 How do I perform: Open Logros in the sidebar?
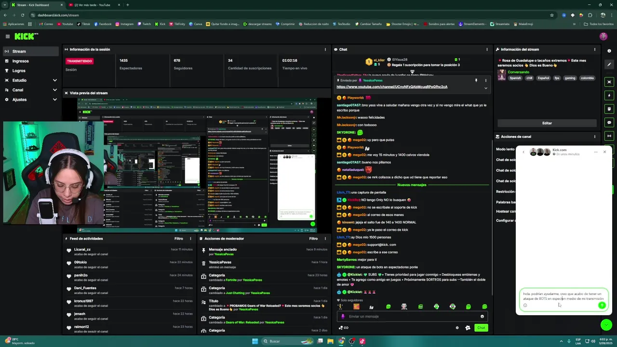[x=31, y=70]
